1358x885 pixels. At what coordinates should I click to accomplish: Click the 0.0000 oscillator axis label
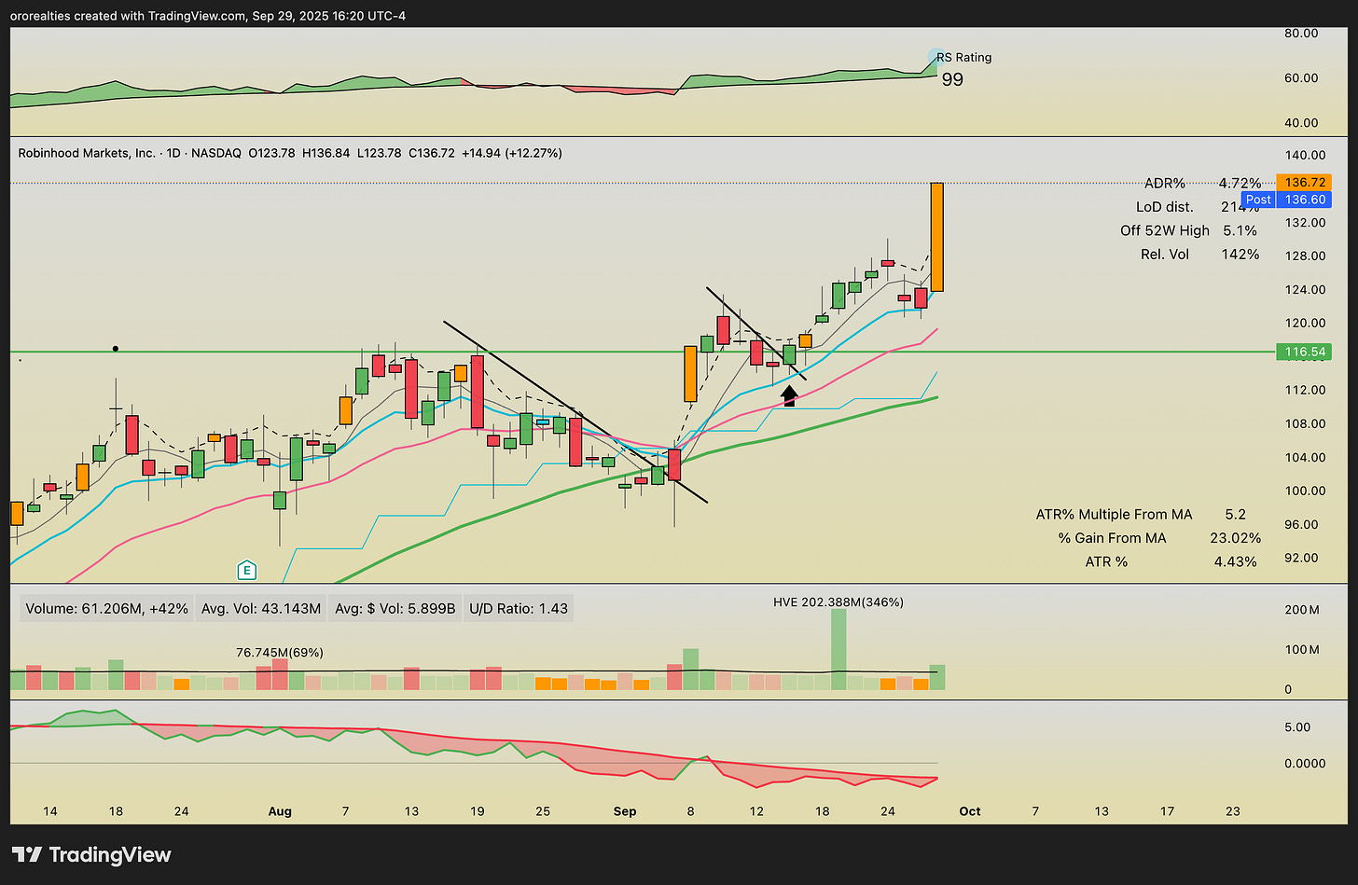pos(1306,763)
